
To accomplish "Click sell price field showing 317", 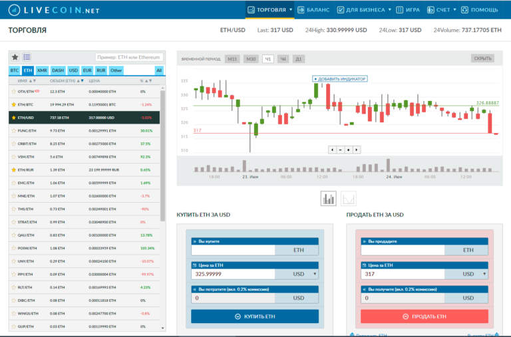I will coord(403,274).
